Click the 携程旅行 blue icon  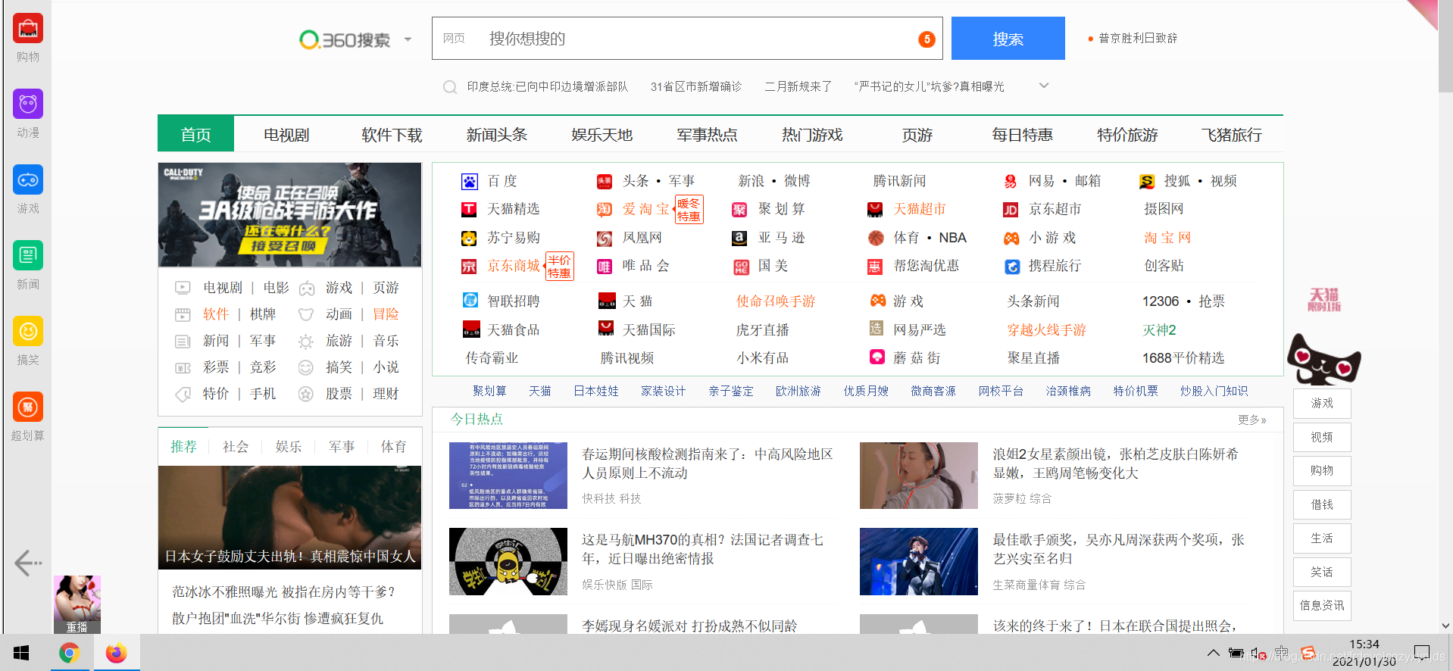(1012, 267)
